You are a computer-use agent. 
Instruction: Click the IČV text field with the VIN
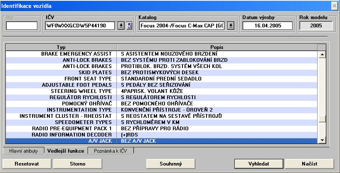pos(81,26)
